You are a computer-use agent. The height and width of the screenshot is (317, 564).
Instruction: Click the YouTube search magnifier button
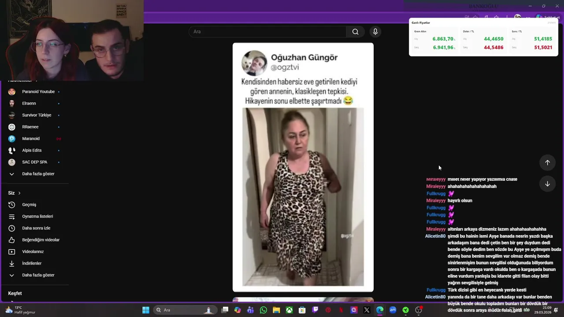[x=355, y=32]
